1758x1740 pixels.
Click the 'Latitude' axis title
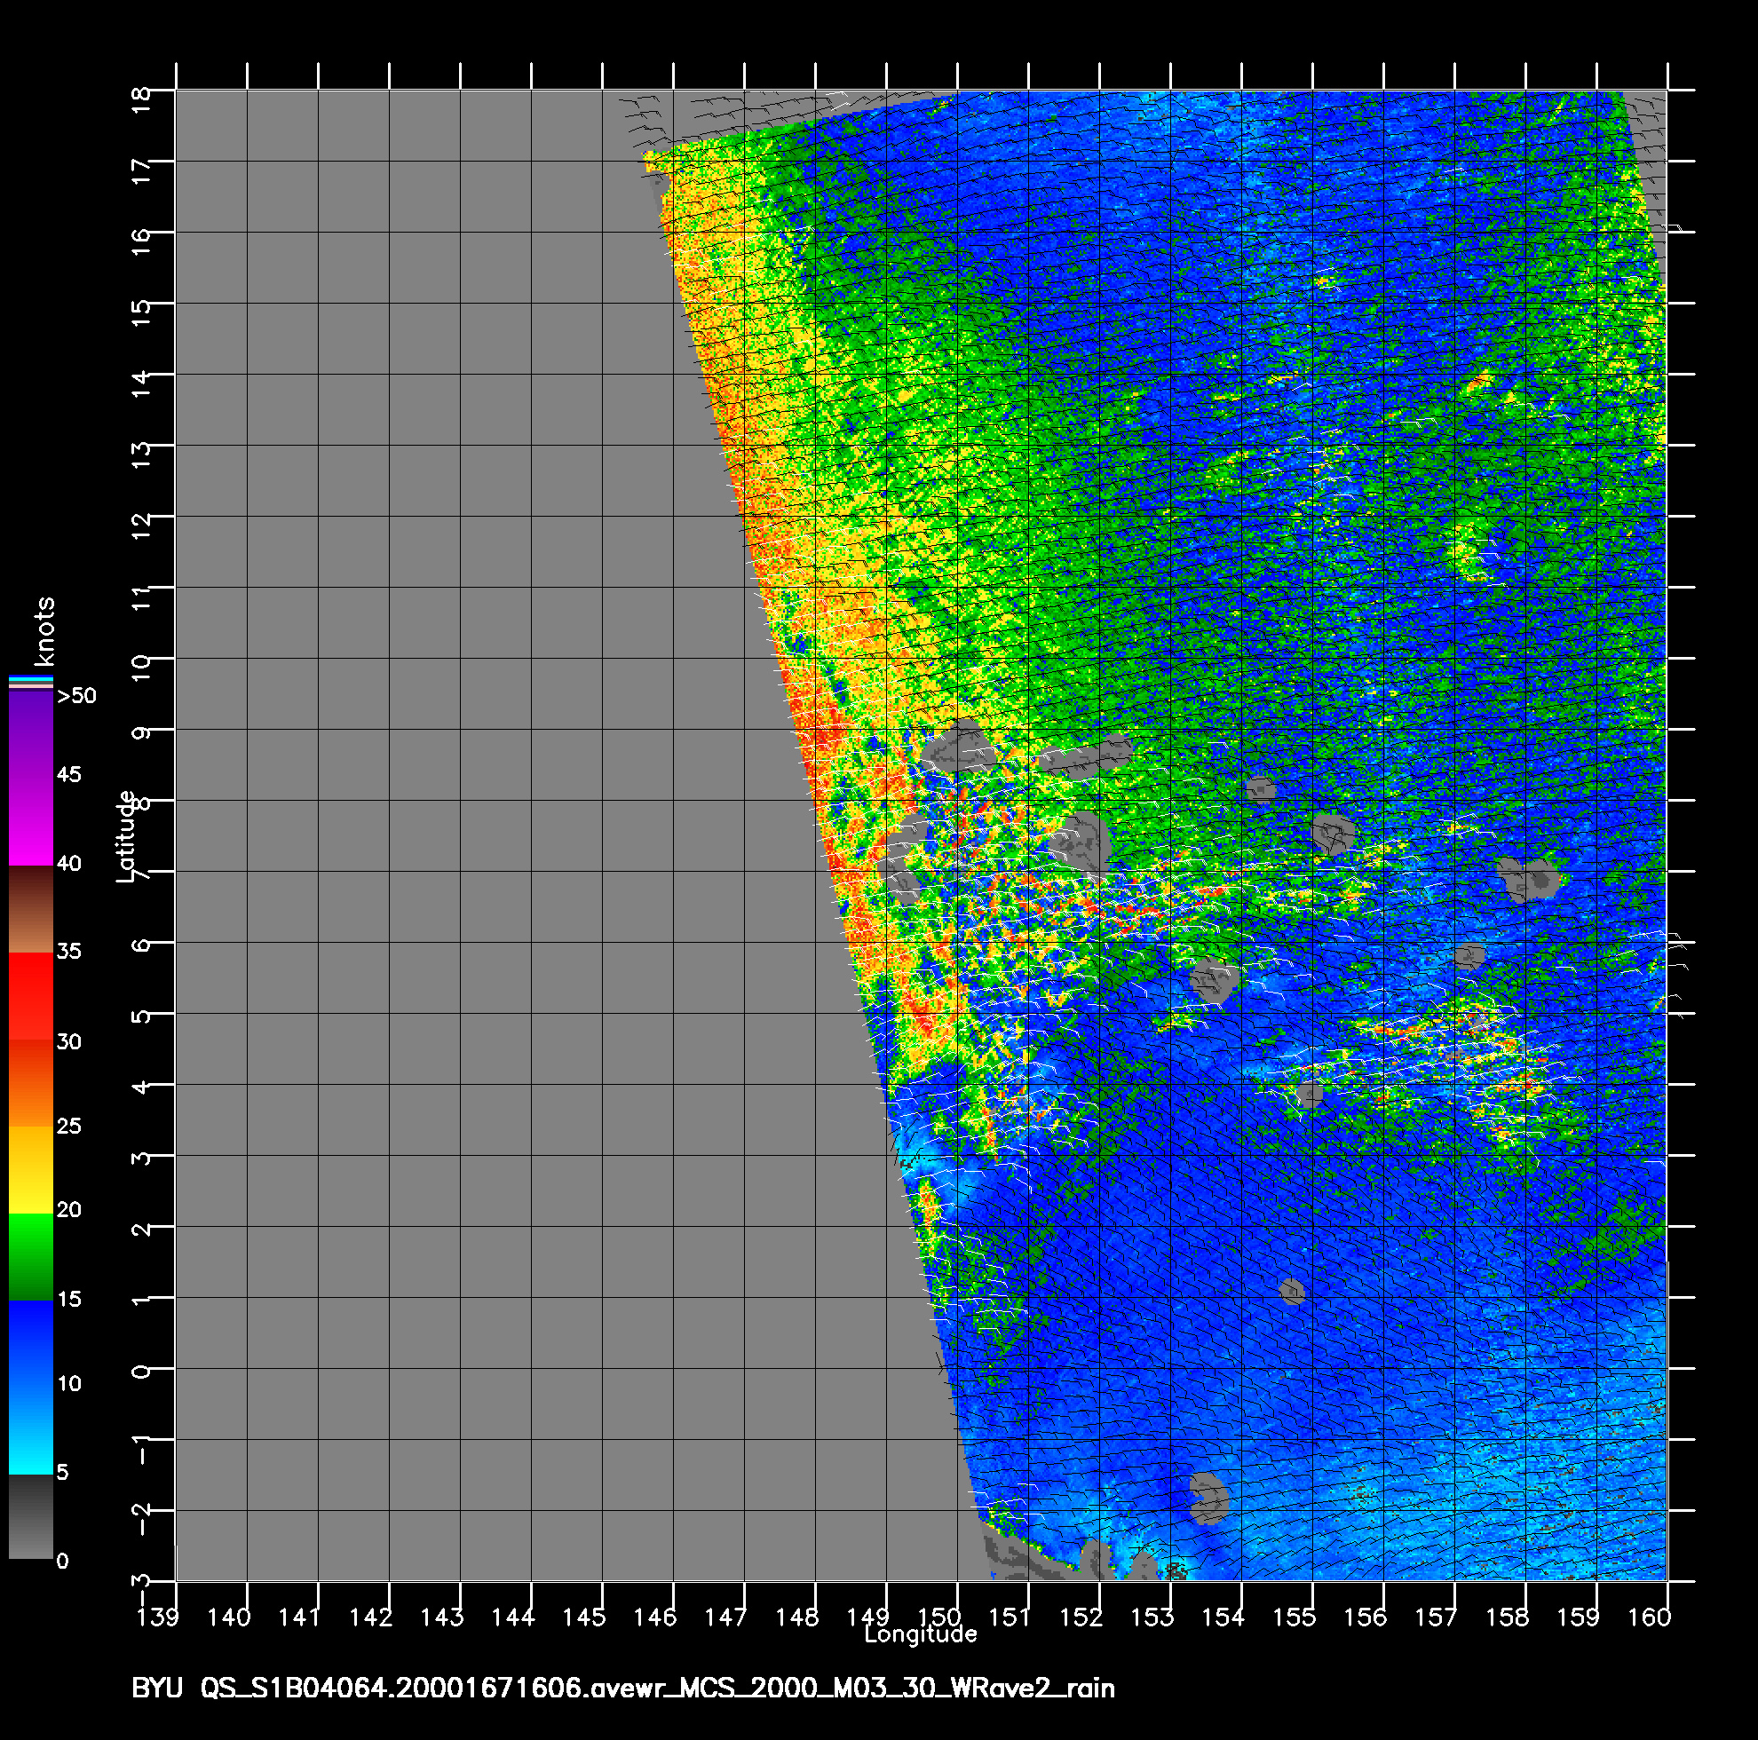point(126,836)
